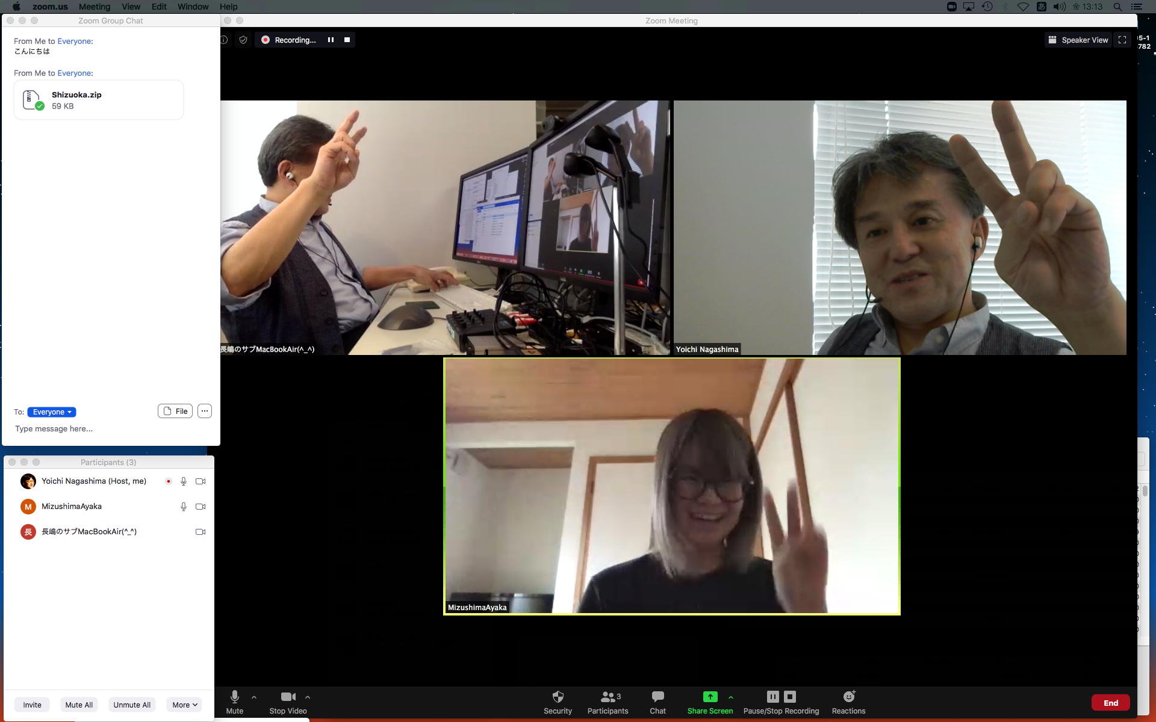The width and height of the screenshot is (1156, 722).
Task: Click the red End meeting button
Action: (1110, 703)
